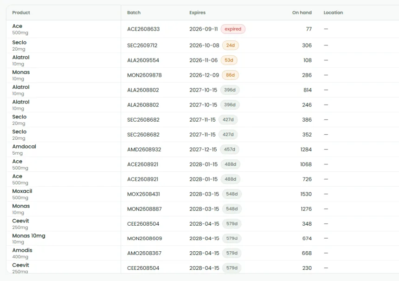Click batch number MOX2608431
Image resolution: width=399 pixels, height=281 pixels.
pyautogui.click(x=143, y=194)
